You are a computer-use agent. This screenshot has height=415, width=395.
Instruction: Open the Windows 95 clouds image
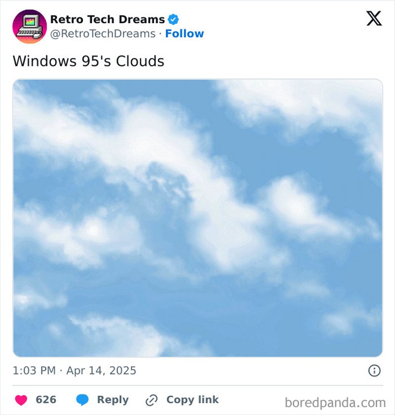tap(197, 218)
